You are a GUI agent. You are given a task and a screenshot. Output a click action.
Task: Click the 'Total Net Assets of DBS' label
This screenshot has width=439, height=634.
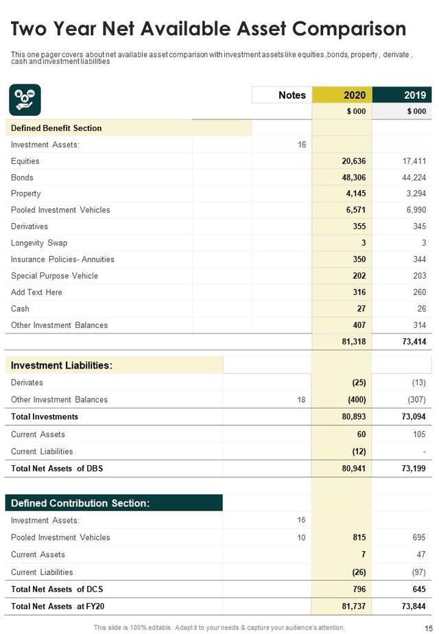(x=57, y=469)
